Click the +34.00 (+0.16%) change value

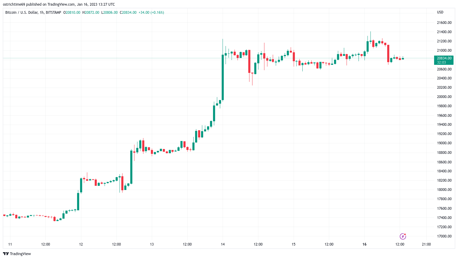[x=151, y=13]
